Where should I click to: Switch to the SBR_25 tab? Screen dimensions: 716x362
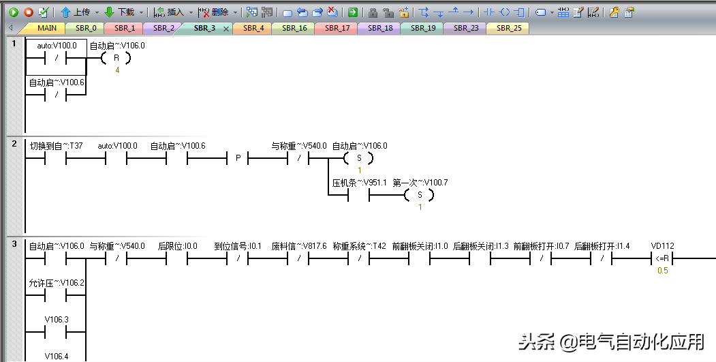509,29
